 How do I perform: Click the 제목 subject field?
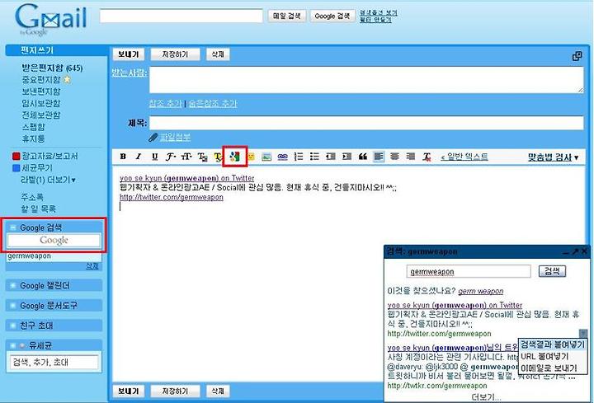click(366, 123)
